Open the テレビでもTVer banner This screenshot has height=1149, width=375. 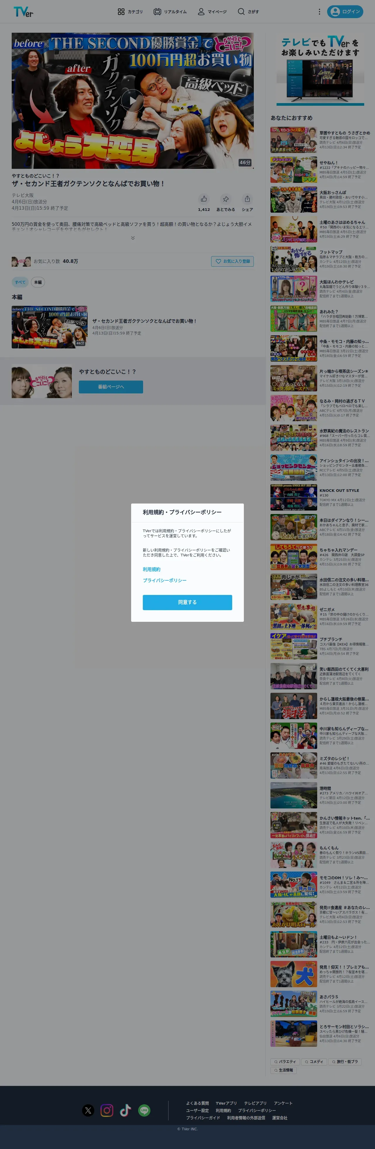point(320,69)
